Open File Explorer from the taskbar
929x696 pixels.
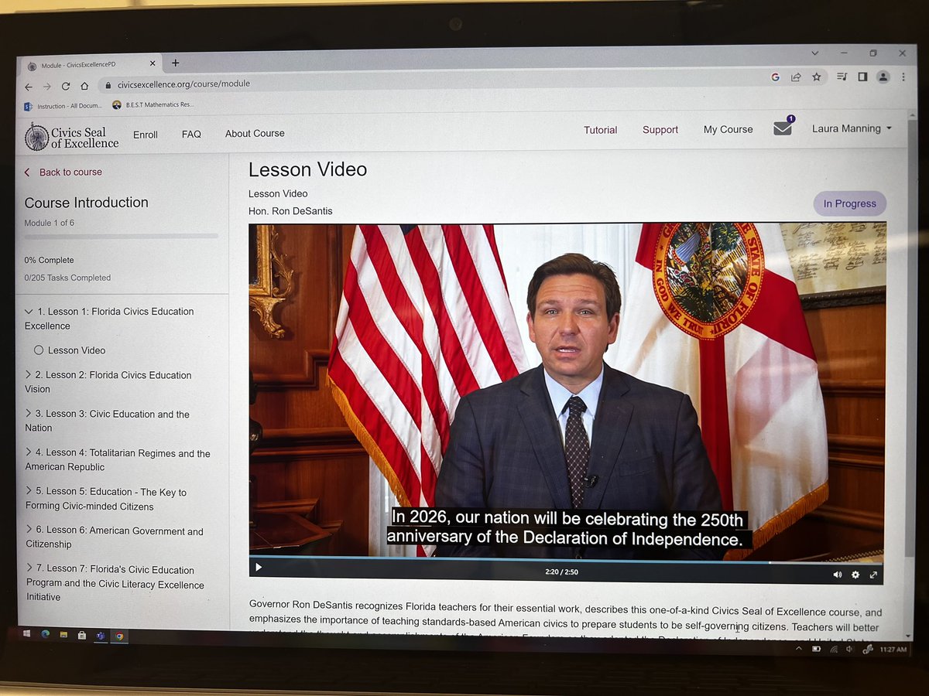pos(63,635)
